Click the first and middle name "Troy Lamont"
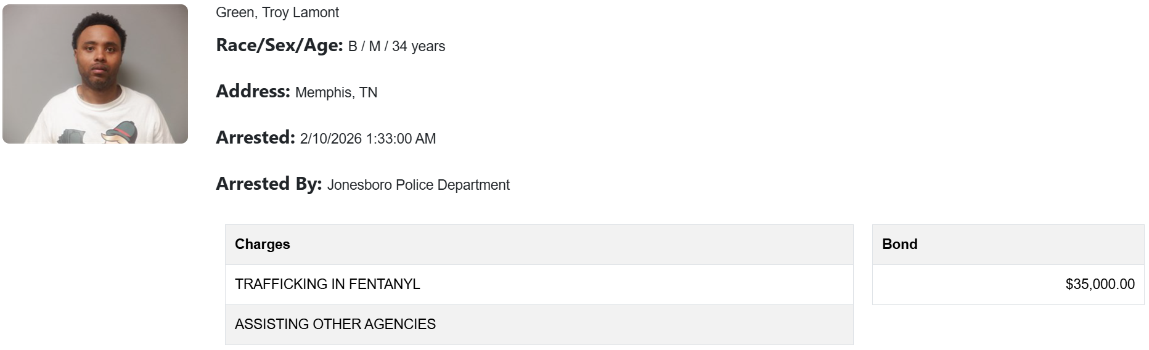This screenshot has width=1149, height=350. pyautogui.click(x=300, y=12)
